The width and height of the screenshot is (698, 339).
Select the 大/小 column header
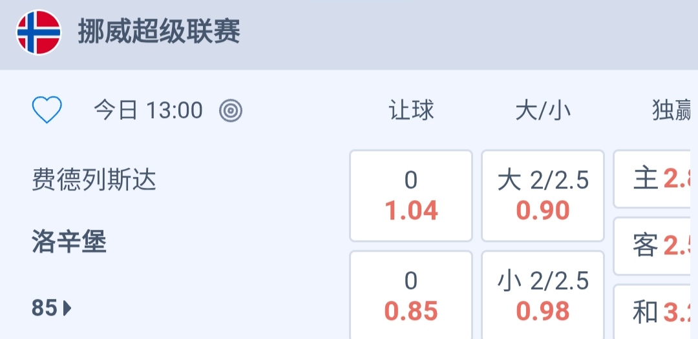(543, 111)
